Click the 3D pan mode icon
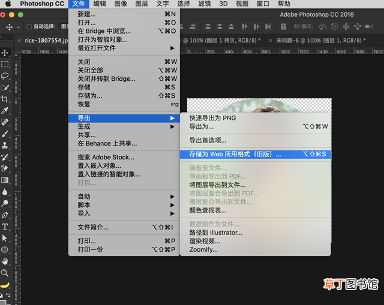Screen dimensions: 384x305 [346, 26]
